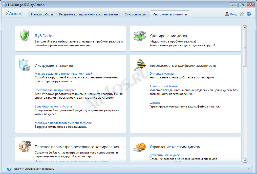
Task: Click 'Продукт успешно активирован.' status text
Action: point(33,169)
